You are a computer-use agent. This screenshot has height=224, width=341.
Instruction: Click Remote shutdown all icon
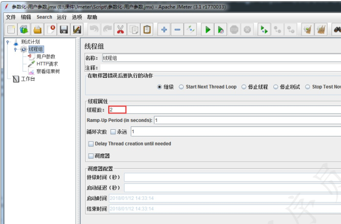click(290, 29)
